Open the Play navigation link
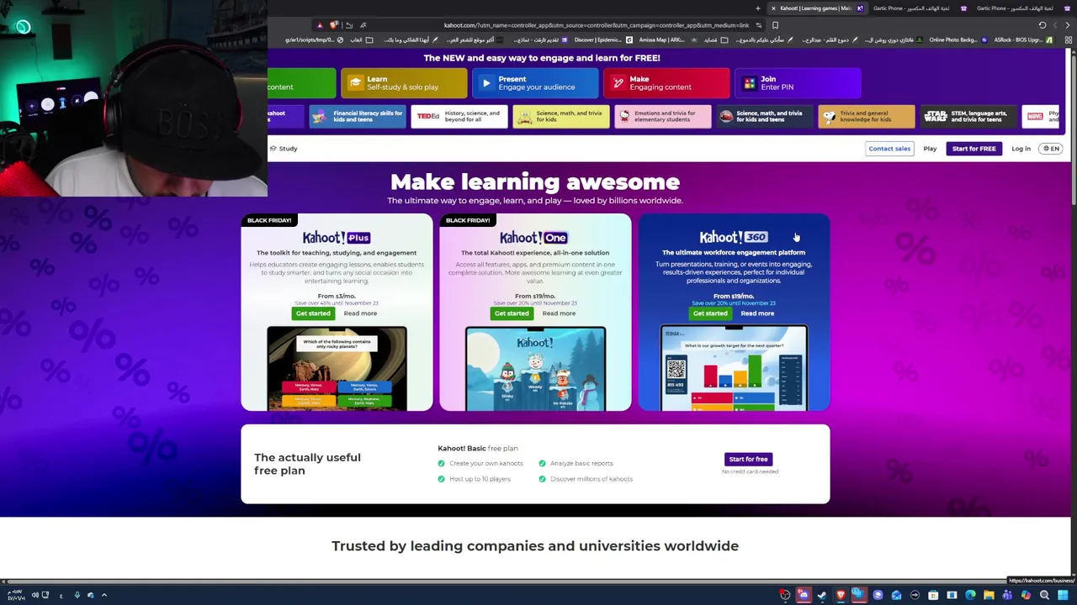The height and width of the screenshot is (605, 1077). 930,149
